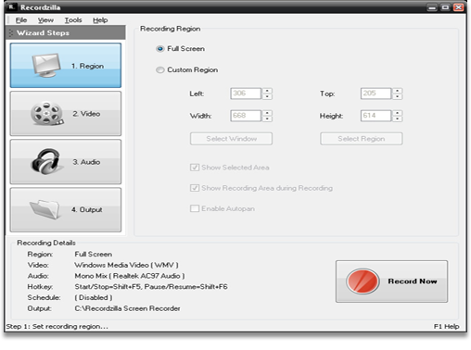Click the red record circle icon
Image resolution: width=471 pixels, height=350 pixels.
click(x=363, y=281)
